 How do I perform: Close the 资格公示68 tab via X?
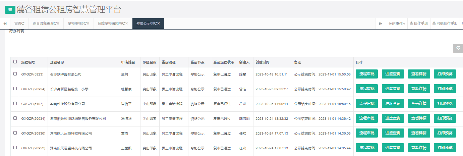coord(159,23)
